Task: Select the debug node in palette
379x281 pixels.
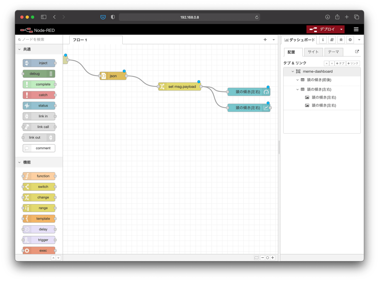Action: pos(39,74)
